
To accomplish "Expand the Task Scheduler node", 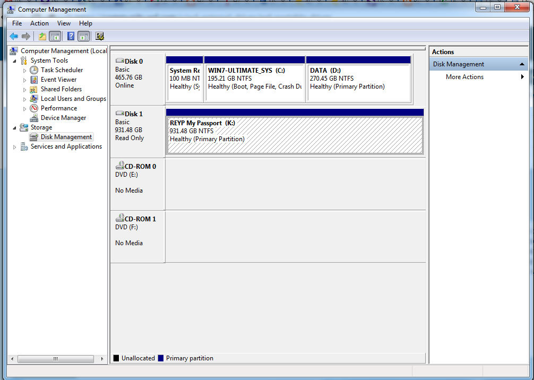I will point(24,71).
